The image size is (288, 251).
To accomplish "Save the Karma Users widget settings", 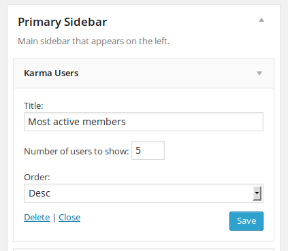I will 246,221.
